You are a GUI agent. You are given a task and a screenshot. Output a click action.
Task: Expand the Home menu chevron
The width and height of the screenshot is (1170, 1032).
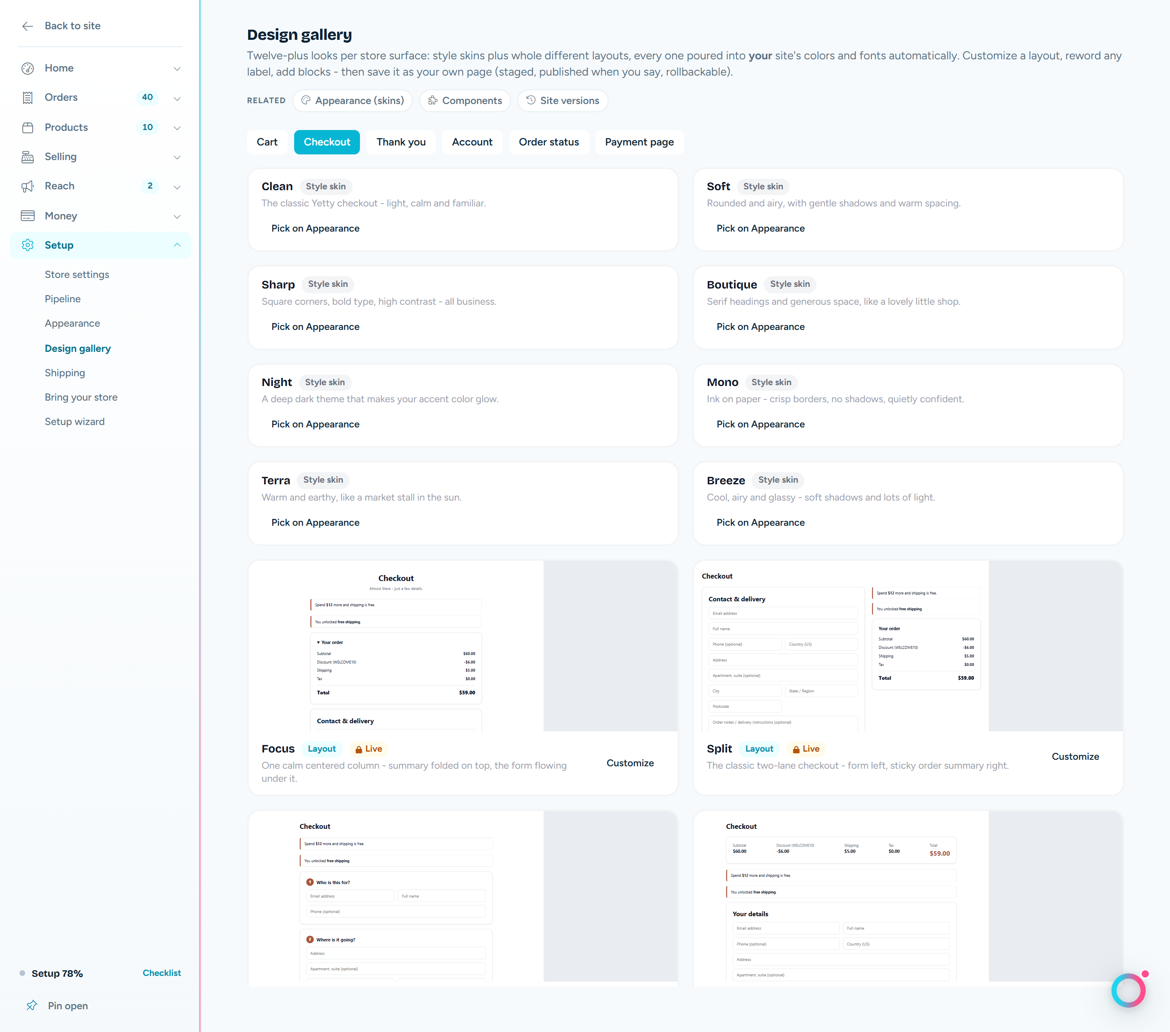(x=178, y=69)
